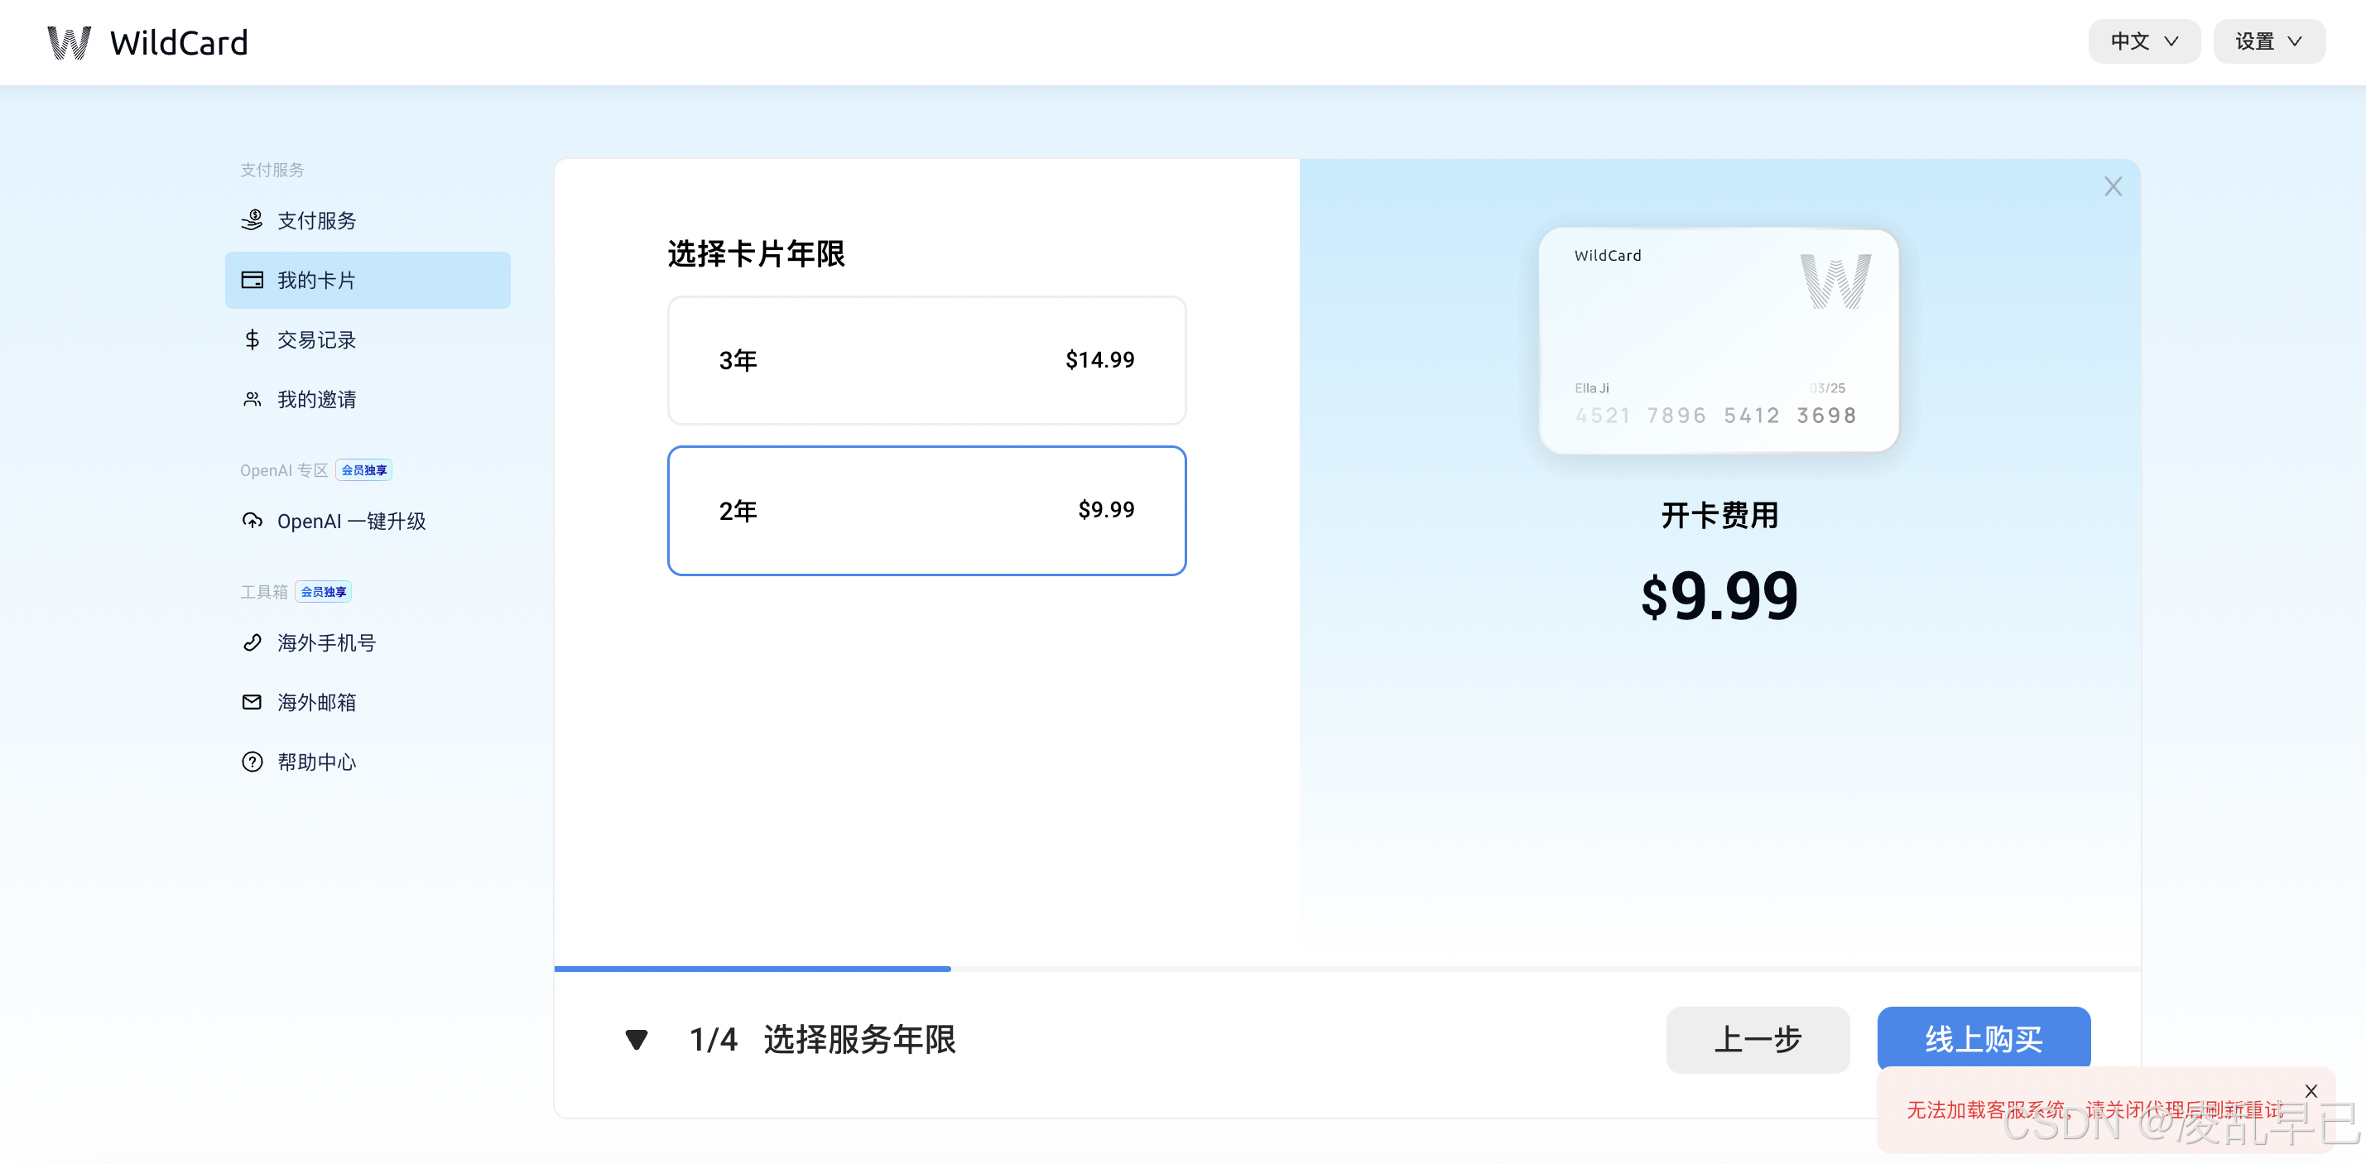Screen dimensions: 2366x1164
Task: Click the payment services coin icon
Action: click(252, 220)
